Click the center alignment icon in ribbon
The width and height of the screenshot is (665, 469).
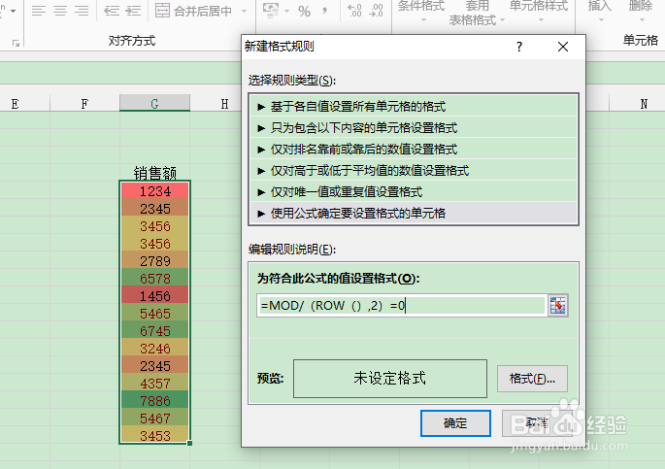pos(60,11)
